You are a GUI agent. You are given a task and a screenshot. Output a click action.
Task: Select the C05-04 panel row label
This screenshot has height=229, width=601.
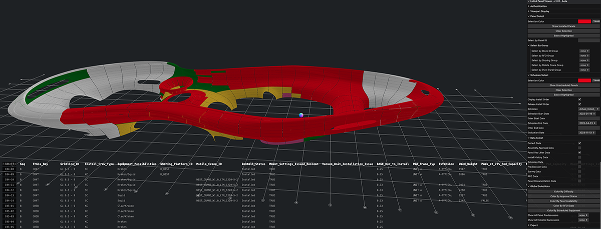[9, 222]
